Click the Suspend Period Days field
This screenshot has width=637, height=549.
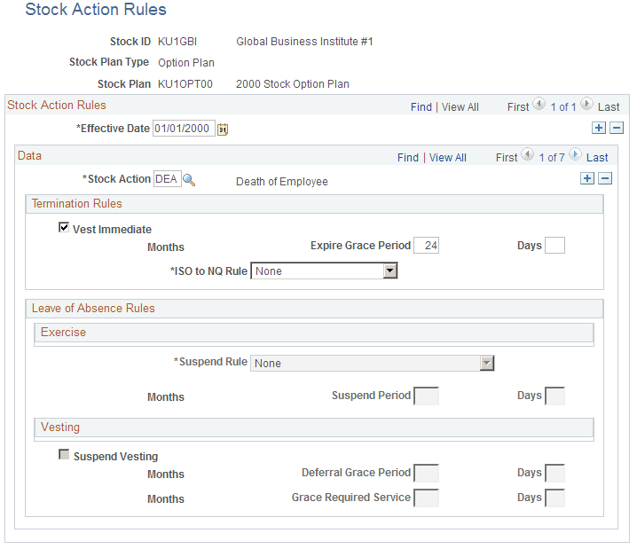(554, 396)
